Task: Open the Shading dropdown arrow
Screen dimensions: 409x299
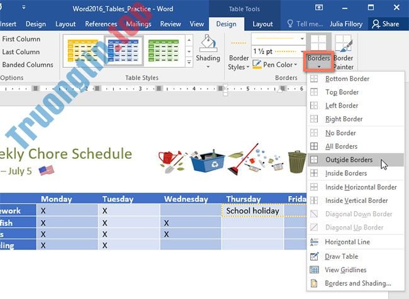Action: pyautogui.click(x=208, y=67)
